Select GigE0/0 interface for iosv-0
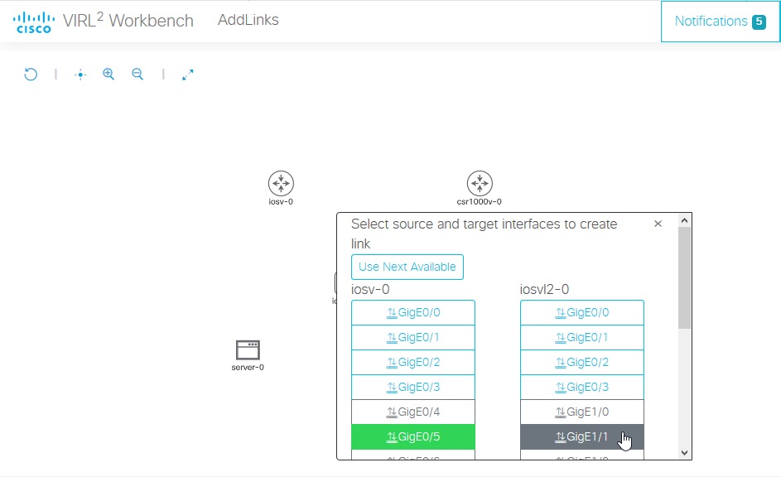The image size is (781, 477). click(x=412, y=312)
